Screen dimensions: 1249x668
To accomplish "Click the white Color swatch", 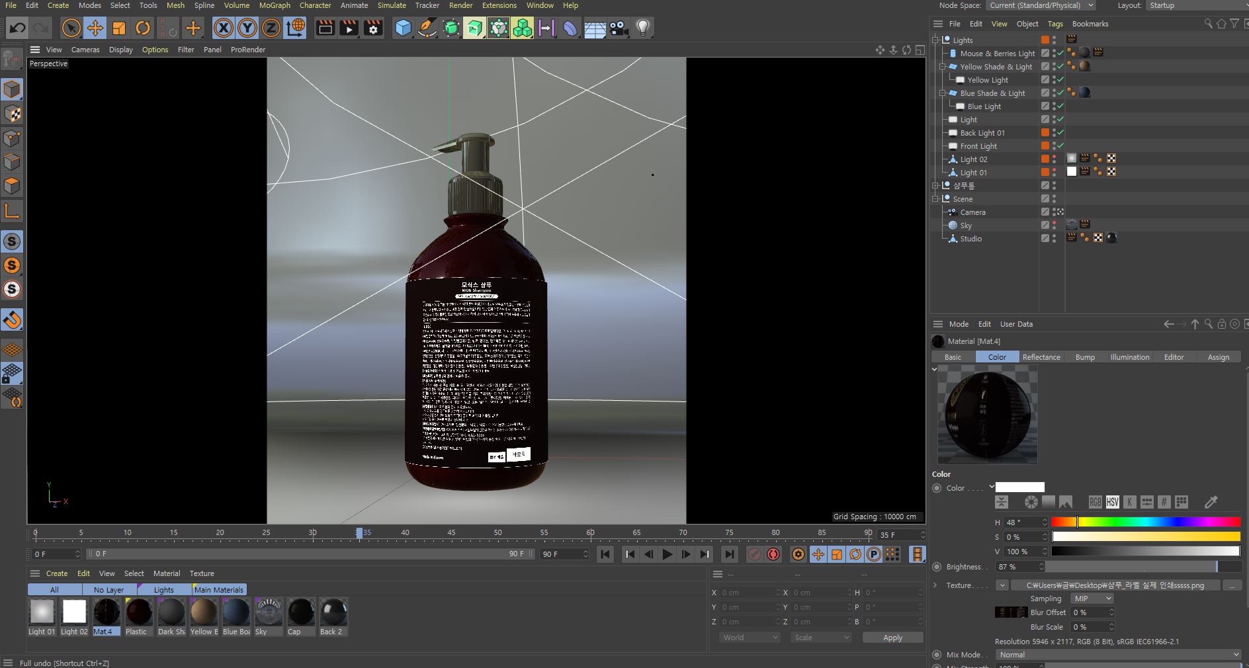I will 1020,487.
